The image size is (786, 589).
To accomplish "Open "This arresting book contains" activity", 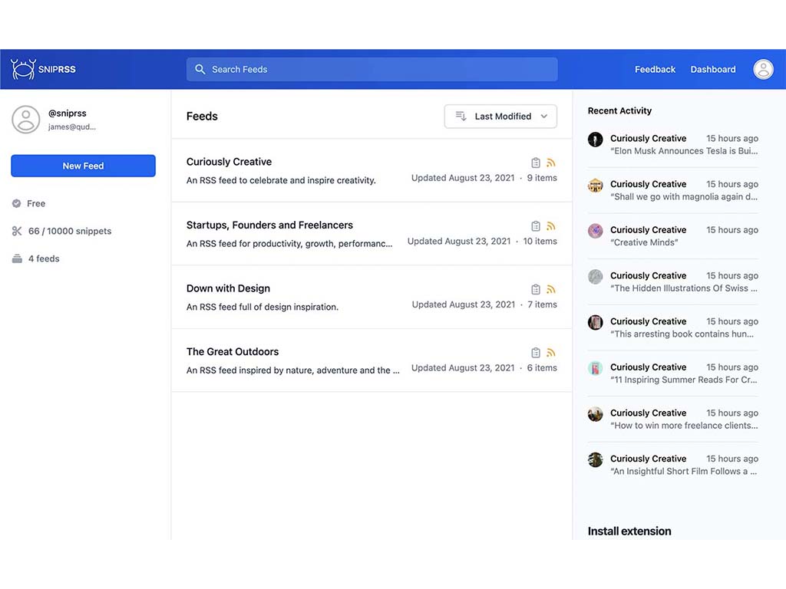I will (x=682, y=334).
